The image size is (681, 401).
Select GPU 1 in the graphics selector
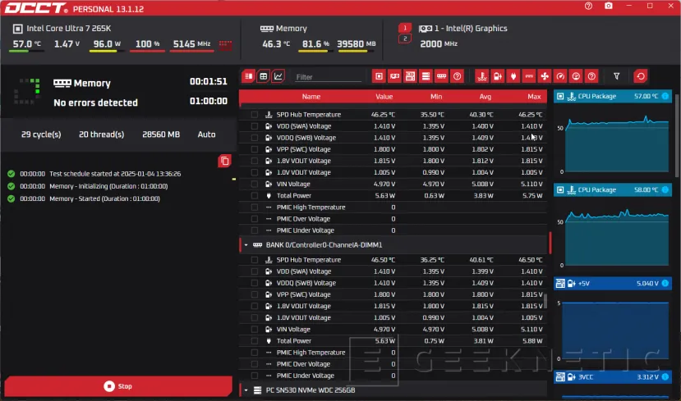(x=405, y=28)
